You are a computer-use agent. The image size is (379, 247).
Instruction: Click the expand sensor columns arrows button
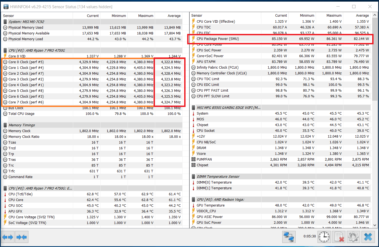8,237
